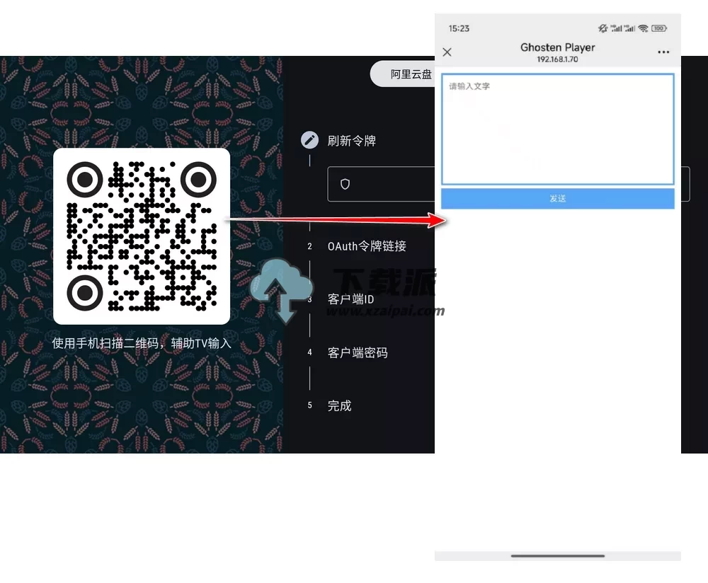
Task: Go to step 3 客户端ID
Action: (351, 299)
